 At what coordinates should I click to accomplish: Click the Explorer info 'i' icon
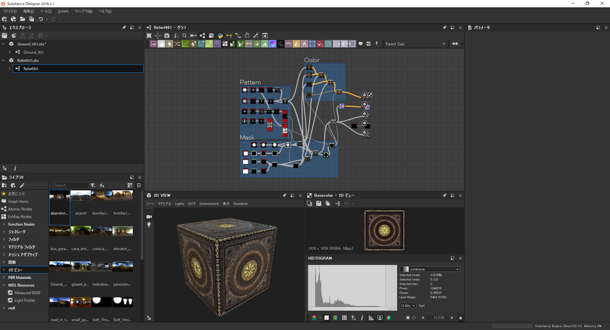15,168
